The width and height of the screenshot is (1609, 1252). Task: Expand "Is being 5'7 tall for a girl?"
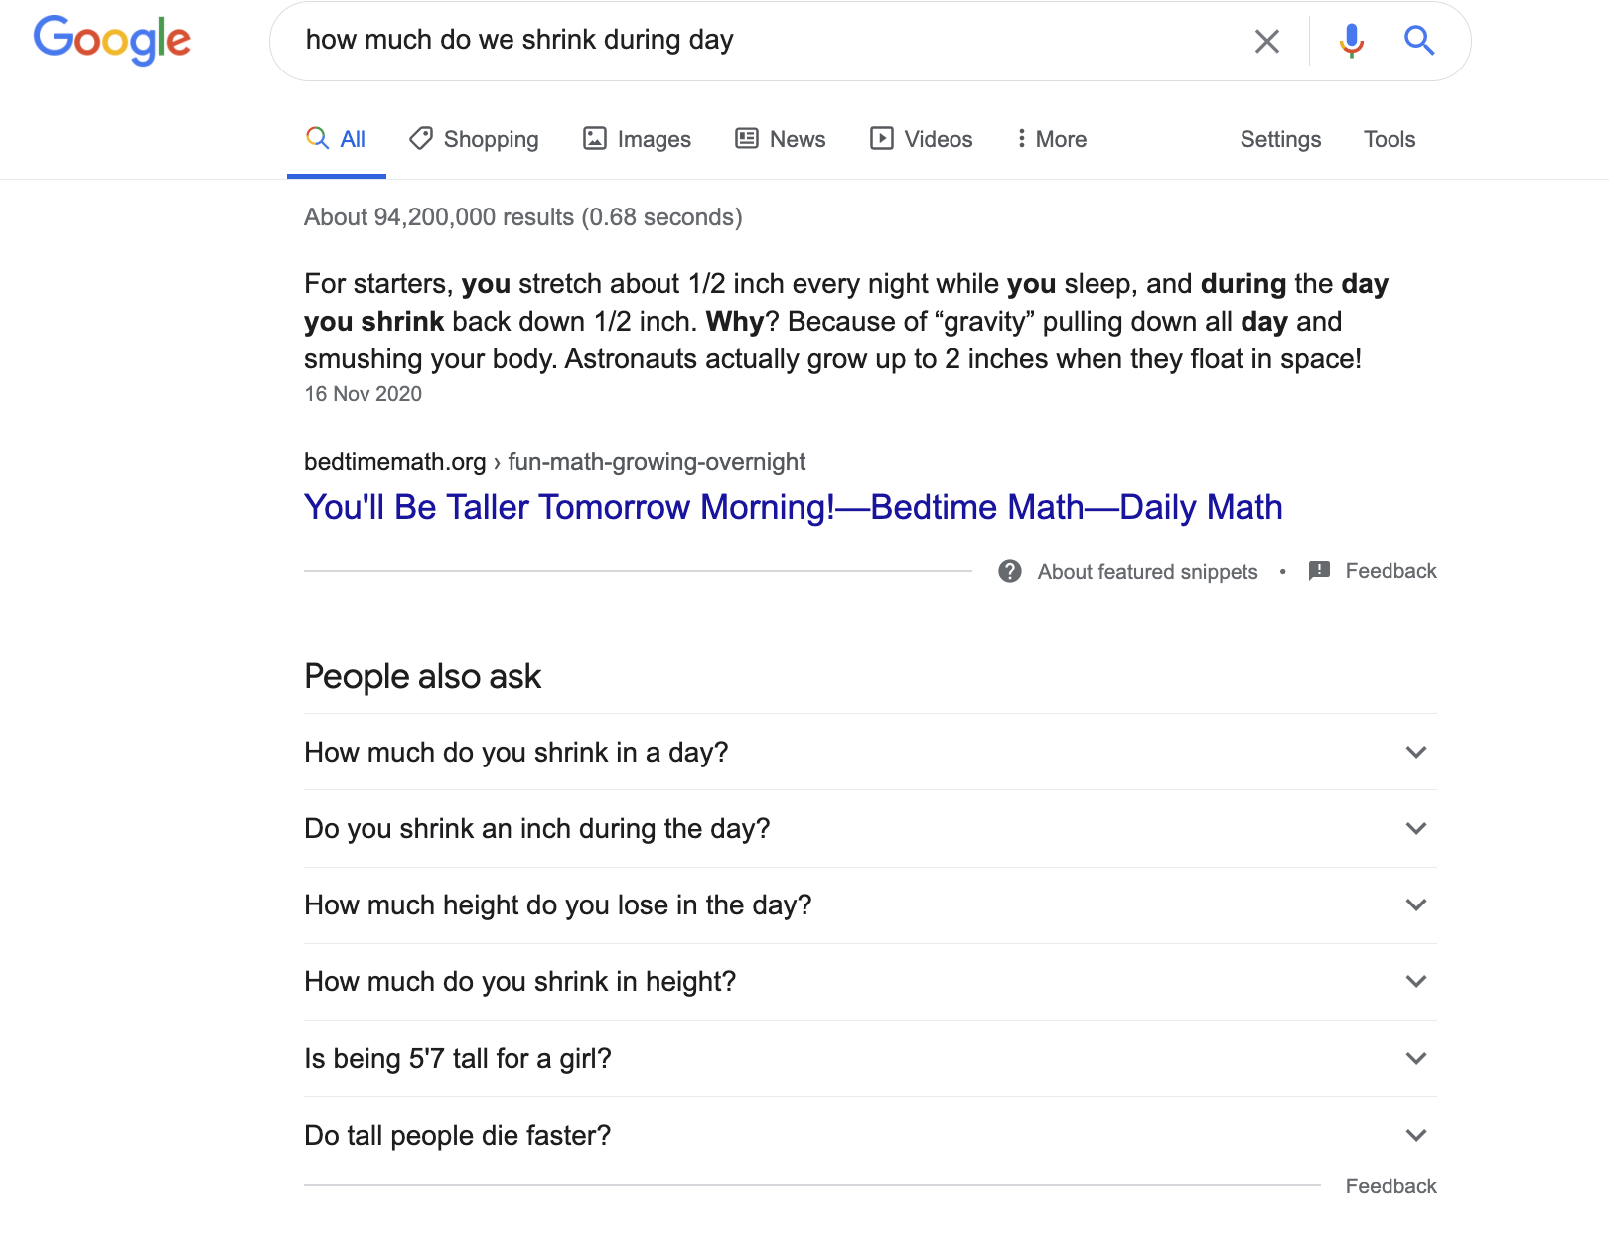(870, 1058)
